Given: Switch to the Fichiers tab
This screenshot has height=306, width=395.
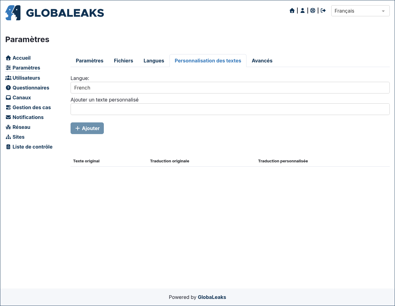Looking at the screenshot, I should [x=124, y=61].
